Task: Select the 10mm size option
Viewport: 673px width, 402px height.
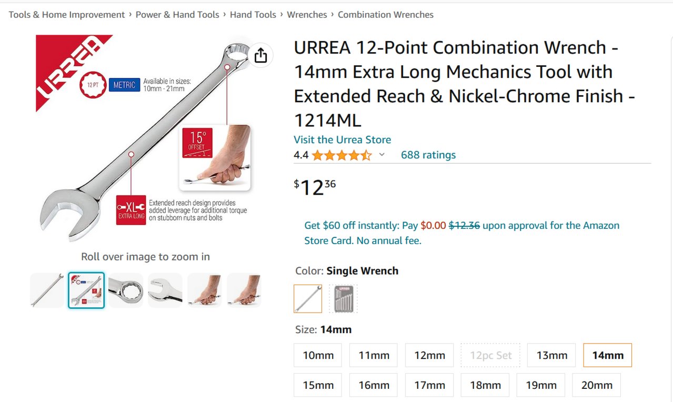Action: click(x=318, y=355)
